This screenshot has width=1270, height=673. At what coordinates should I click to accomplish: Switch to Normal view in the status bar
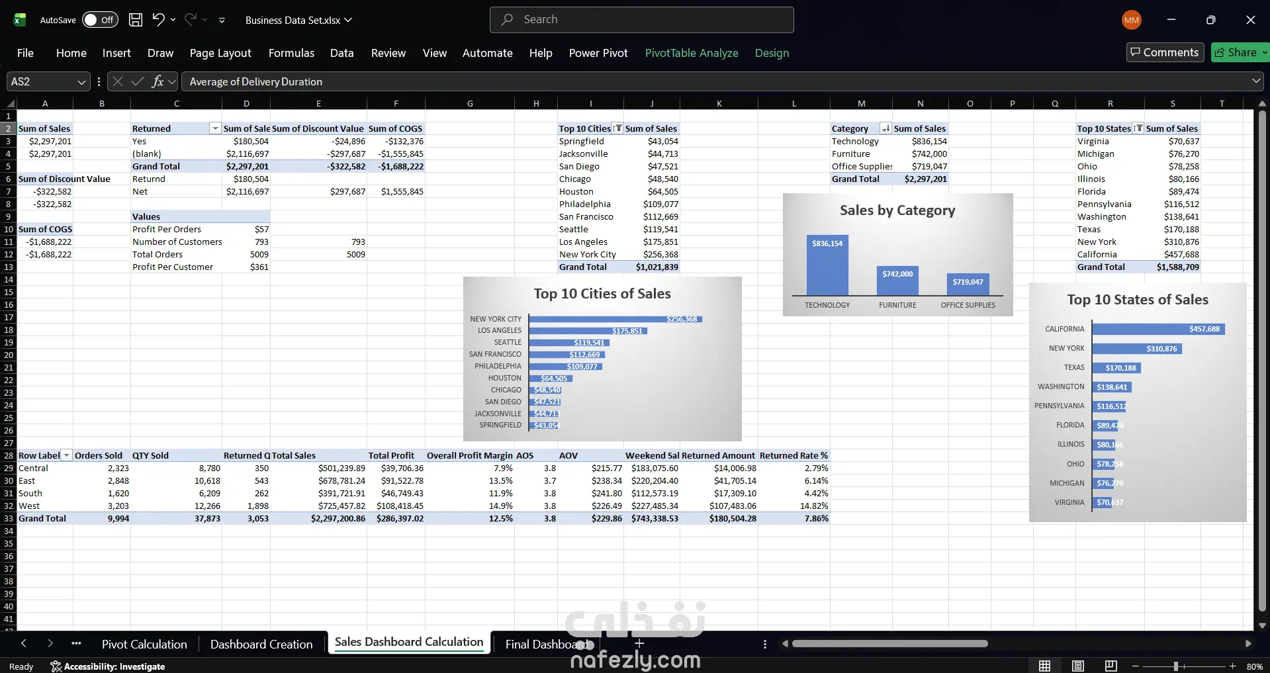pyautogui.click(x=1045, y=666)
